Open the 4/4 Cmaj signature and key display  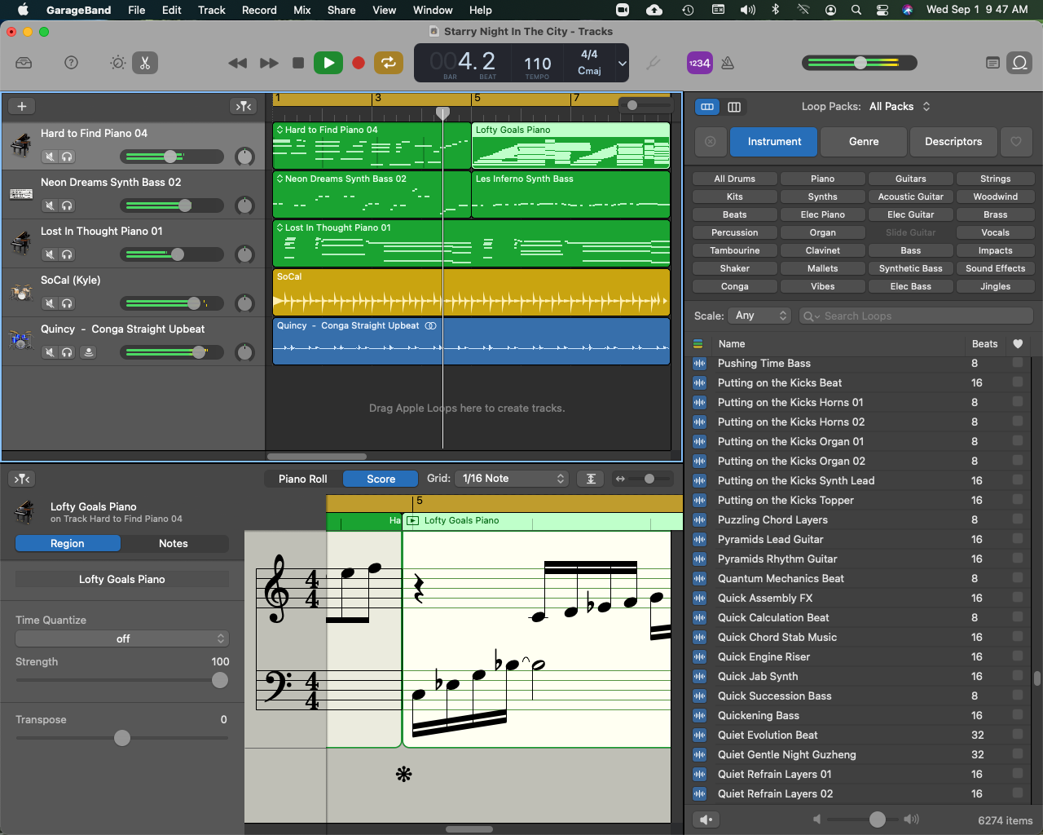(x=589, y=63)
